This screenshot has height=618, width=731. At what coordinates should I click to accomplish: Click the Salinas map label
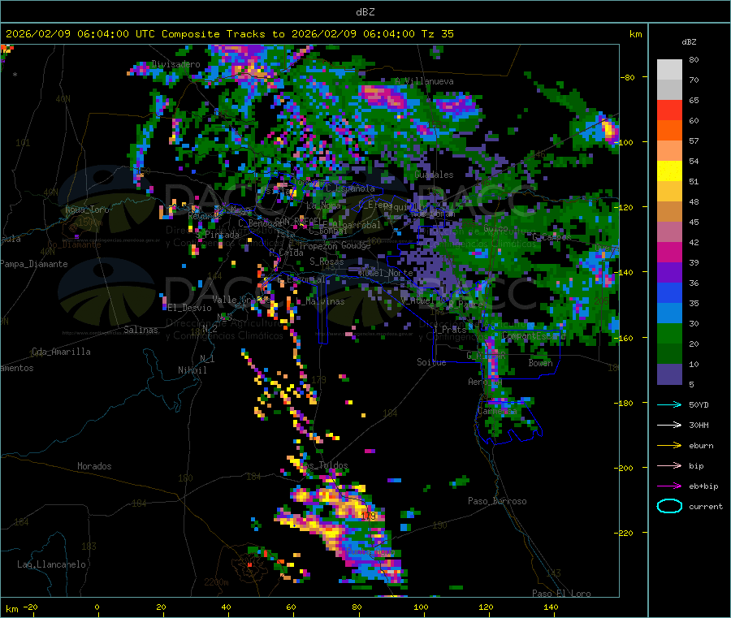tap(141, 330)
